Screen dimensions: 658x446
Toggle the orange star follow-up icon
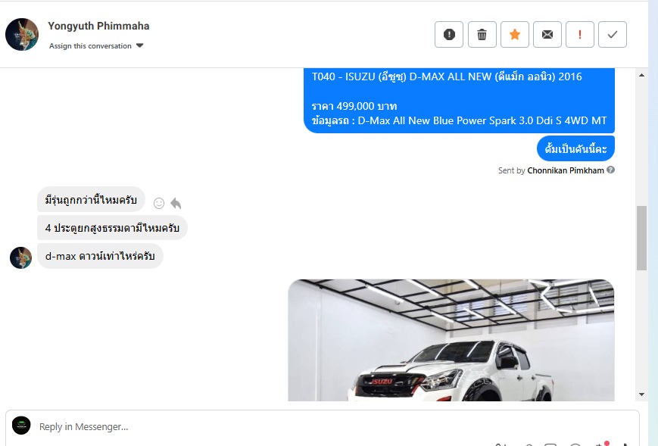[514, 34]
